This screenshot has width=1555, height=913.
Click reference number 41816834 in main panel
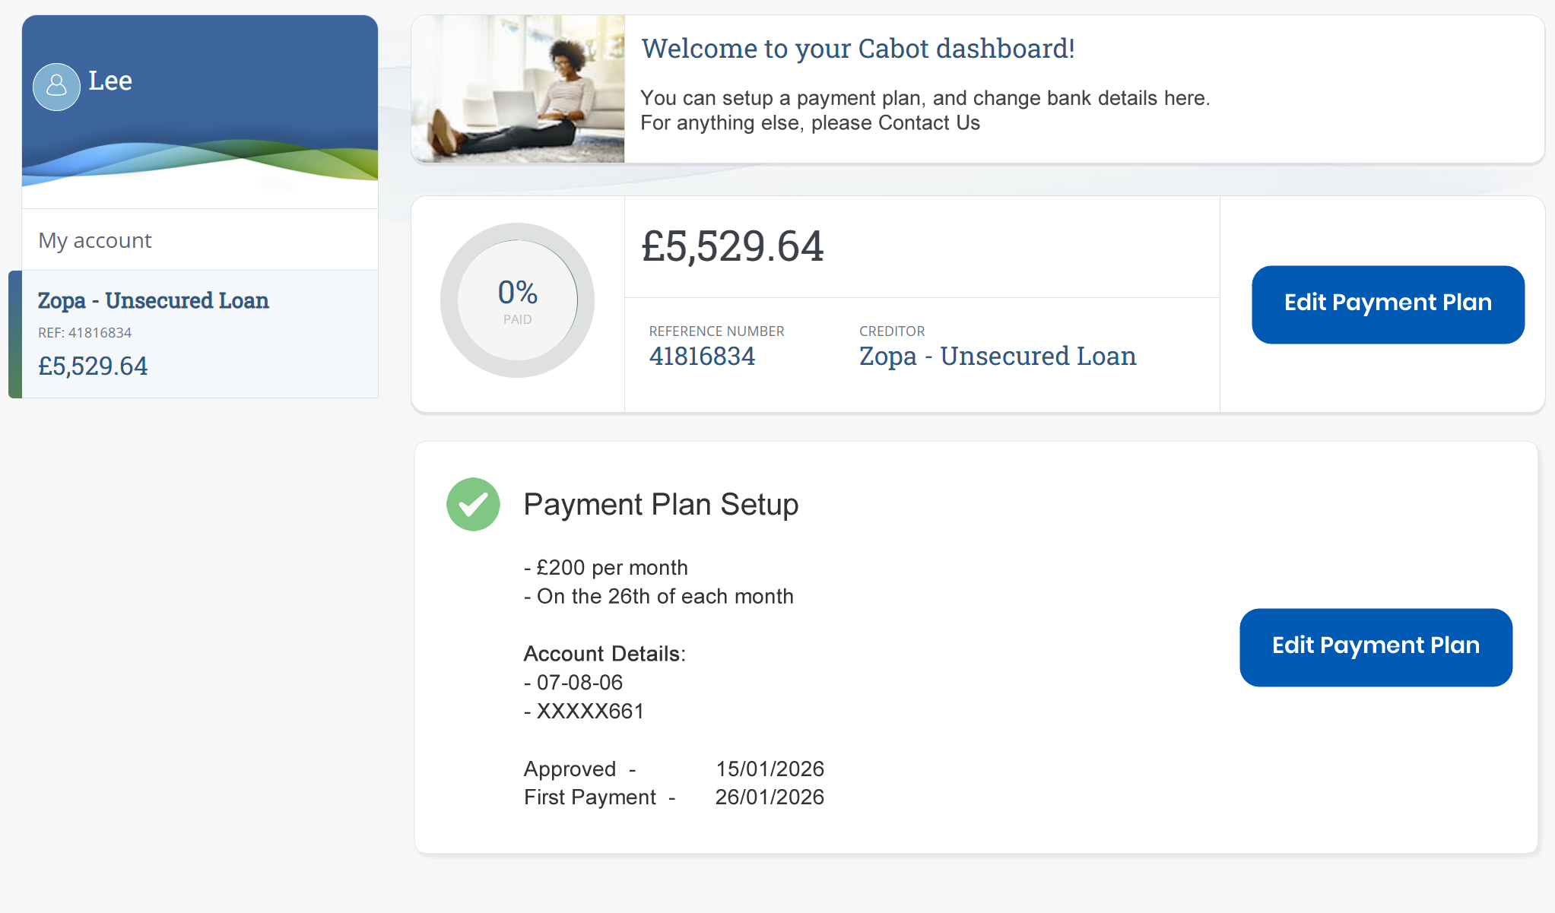click(x=702, y=356)
